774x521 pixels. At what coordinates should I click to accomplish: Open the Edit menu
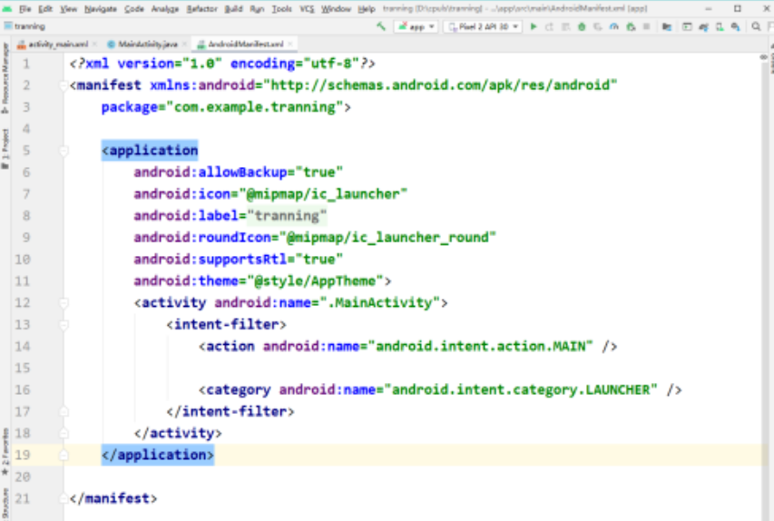tap(45, 9)
